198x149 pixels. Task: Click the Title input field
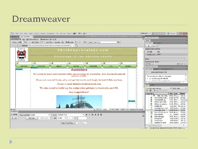click(x=102, y=42)
